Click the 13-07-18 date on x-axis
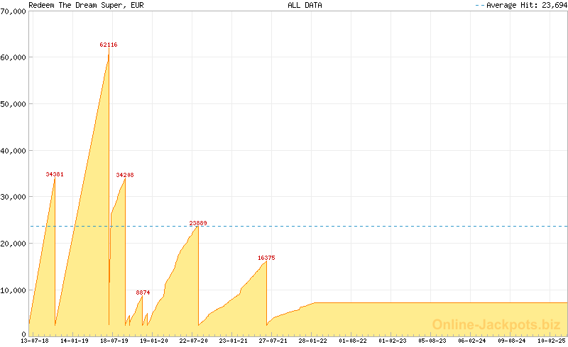The width and height of the screenshot is (568, 347). tap(35, 341)
